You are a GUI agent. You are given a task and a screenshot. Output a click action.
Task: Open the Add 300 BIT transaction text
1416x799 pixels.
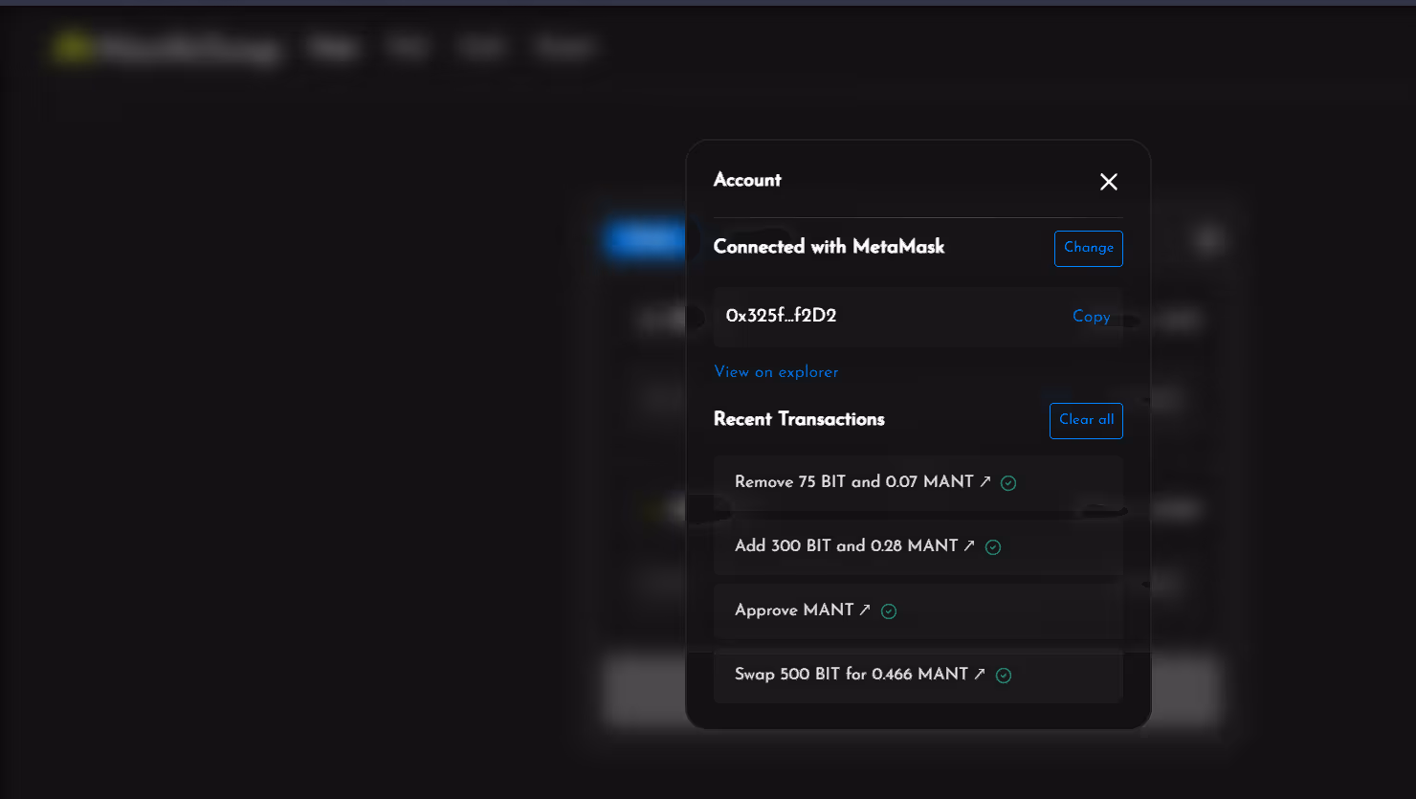[846, 546]
